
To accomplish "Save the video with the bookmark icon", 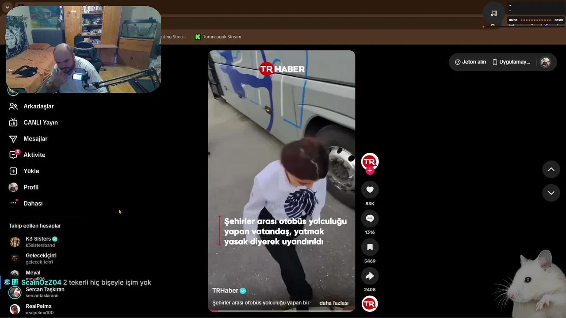I will pyautogui.click(x=370, y=247).
